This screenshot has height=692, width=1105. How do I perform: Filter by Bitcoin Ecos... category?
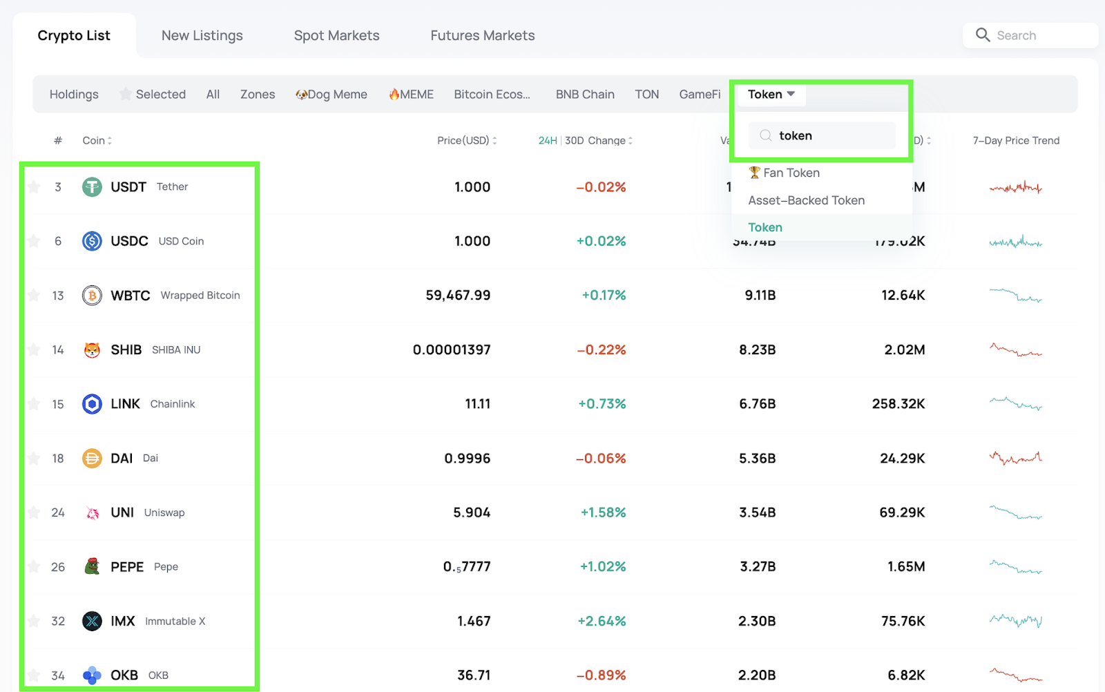492,94
